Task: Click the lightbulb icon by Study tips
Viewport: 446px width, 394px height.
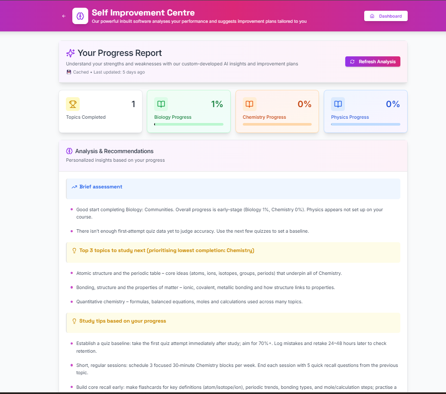Action: pos(74,321)
